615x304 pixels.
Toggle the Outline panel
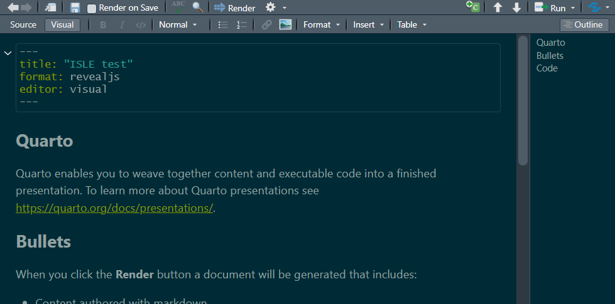pos(584,24)
